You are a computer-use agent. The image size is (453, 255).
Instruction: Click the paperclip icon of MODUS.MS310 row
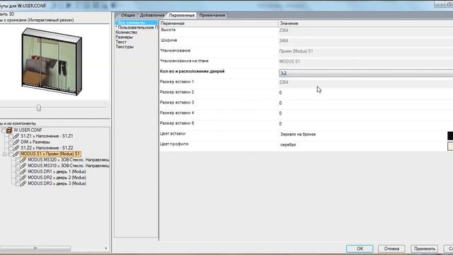(x=23, y=166)
